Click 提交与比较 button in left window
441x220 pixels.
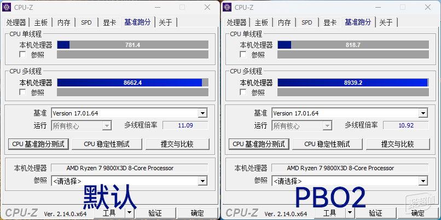(177, 144)
